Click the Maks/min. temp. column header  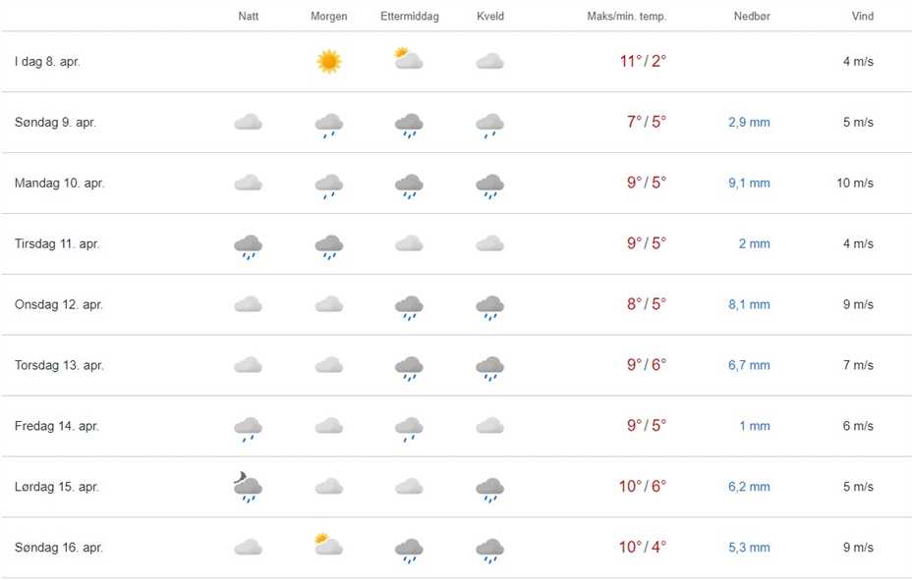point(626,17)
